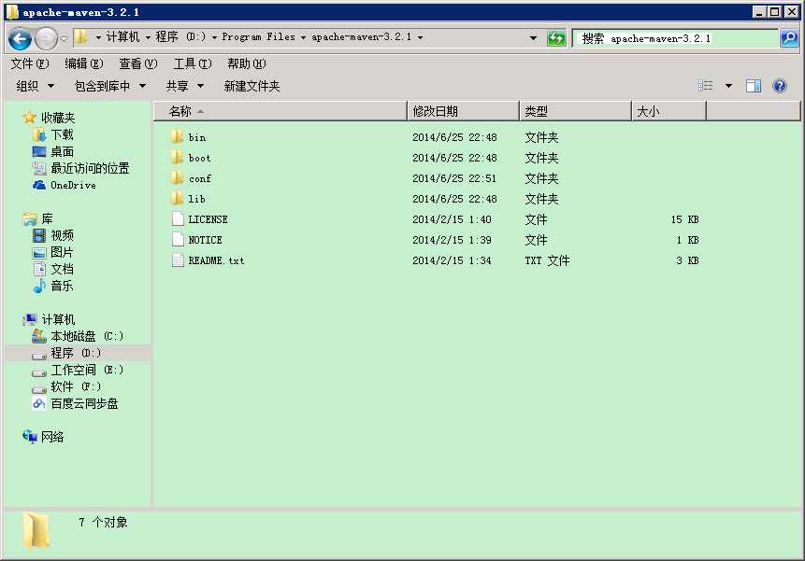Open 最近访问的位置 in the sidebar

[90, 168]
